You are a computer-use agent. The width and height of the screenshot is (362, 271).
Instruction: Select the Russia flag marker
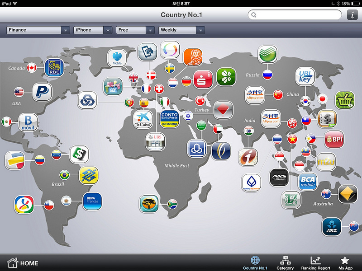point(267,75)
